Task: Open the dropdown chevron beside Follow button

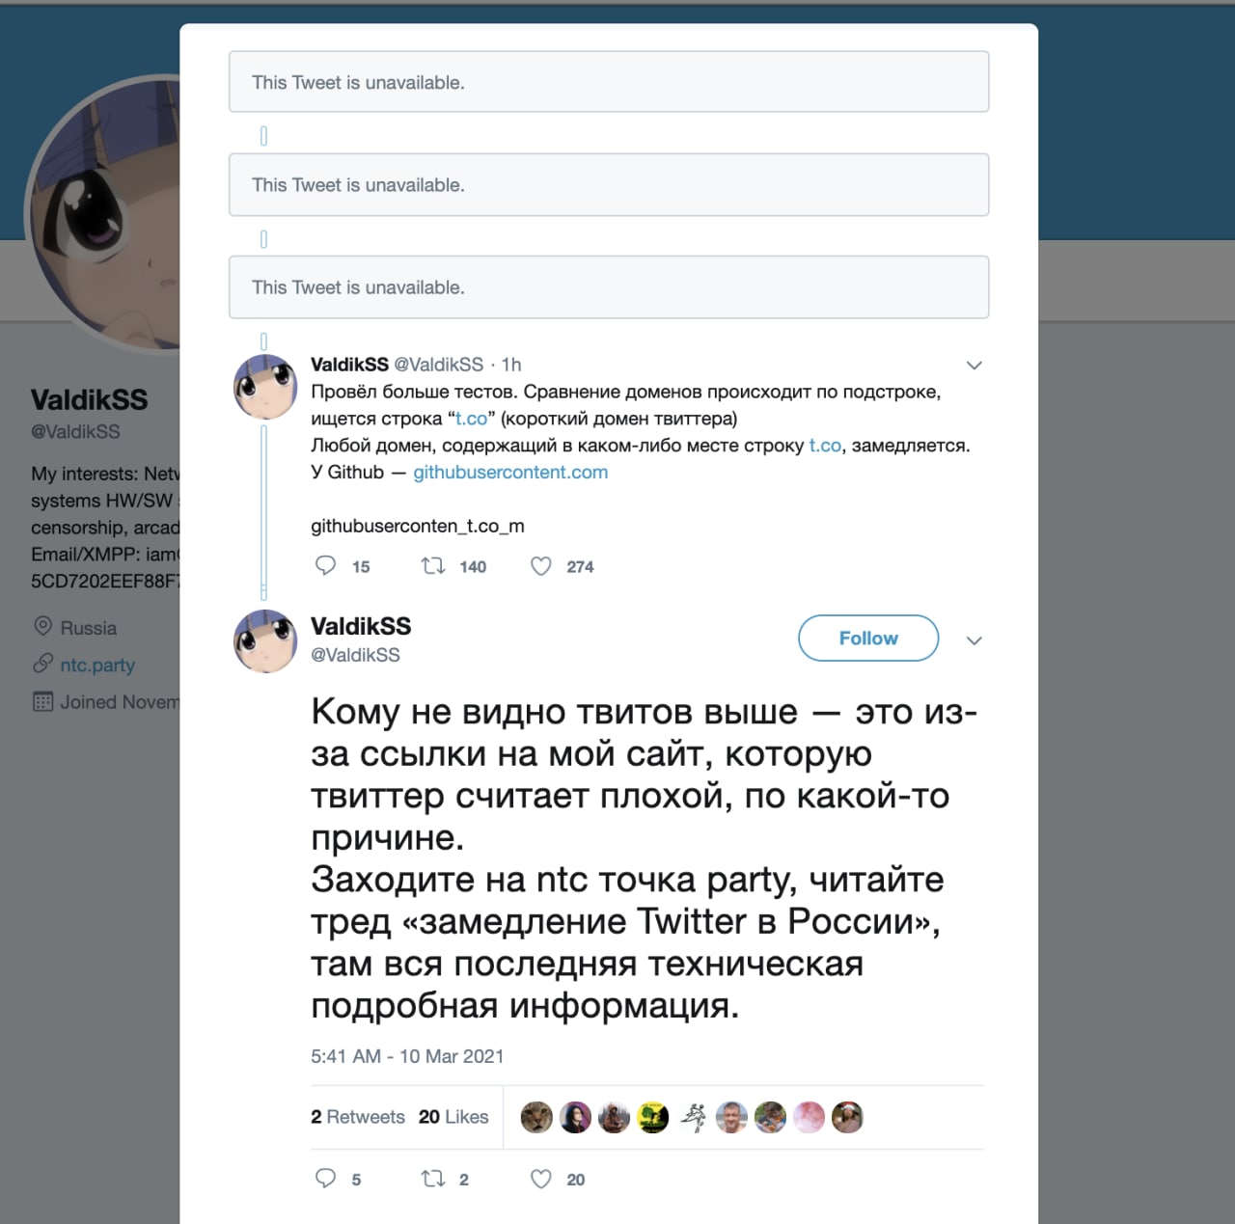Action: tap(974, 640)
